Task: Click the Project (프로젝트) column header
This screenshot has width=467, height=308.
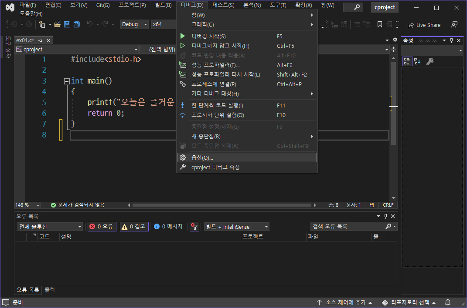Action: point(273,237)
